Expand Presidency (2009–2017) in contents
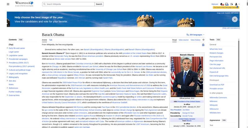 [x=7, y=62]
